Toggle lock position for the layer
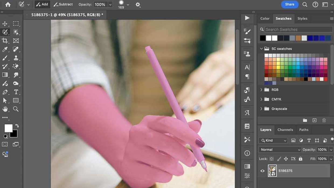The image size is (334, 188). point(286,159)
